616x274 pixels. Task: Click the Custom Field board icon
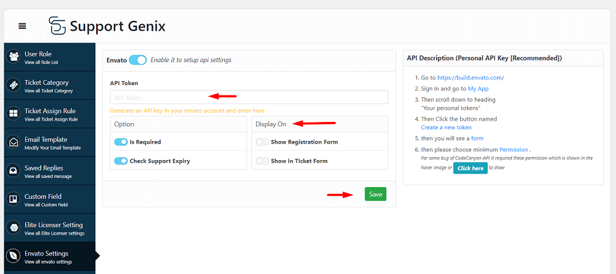point(14,199)
